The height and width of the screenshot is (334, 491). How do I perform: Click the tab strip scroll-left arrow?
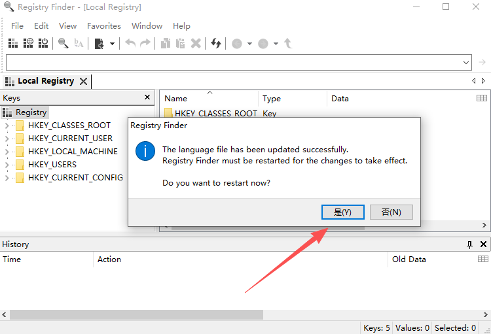point(474,80)
